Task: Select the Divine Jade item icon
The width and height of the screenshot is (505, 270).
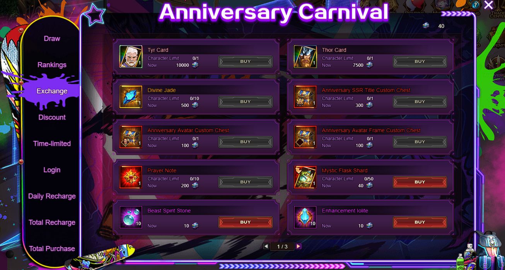Action: [x=131, y=97]
